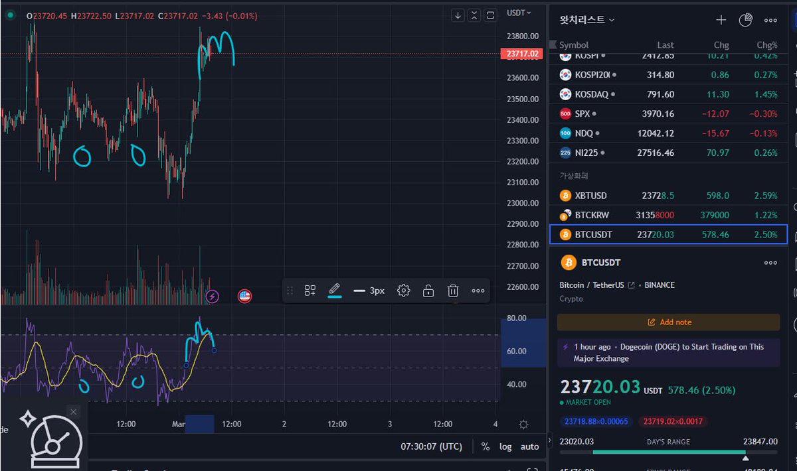Click the down-arrow button at chart top
Image resolution: width=797 pixels, height=471 pixels.
[x=458, y=15]
